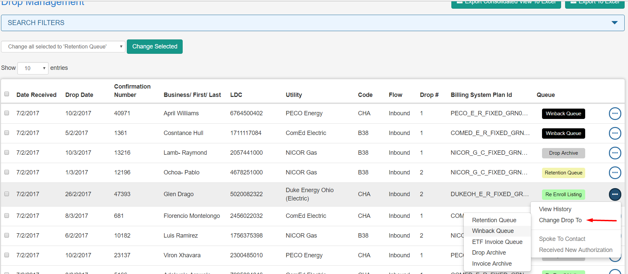Open actions menu for April Williams row
The height and width of the screenshot is (274, 628).
[615, 114]
